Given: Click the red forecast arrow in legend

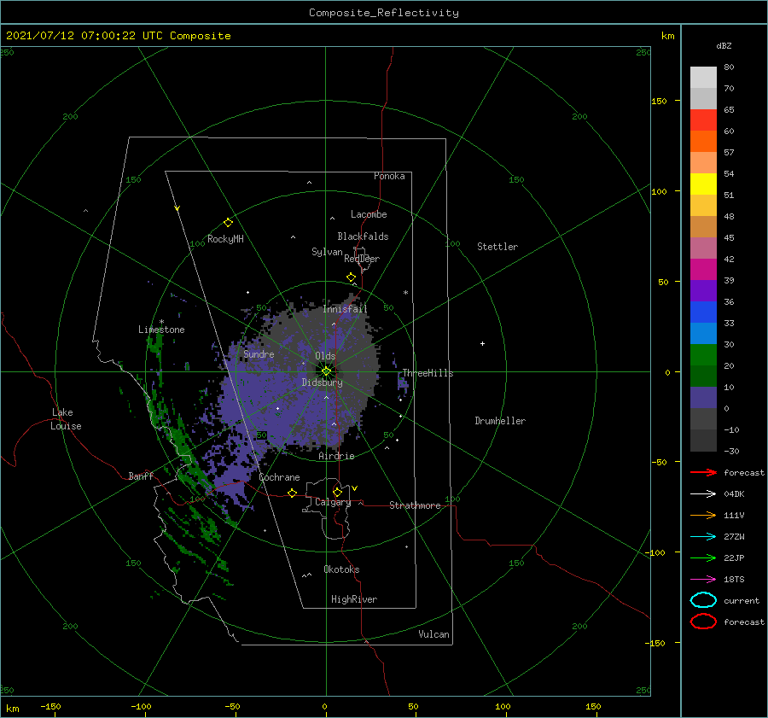Looking at the screenshot, I should [703, 472].
